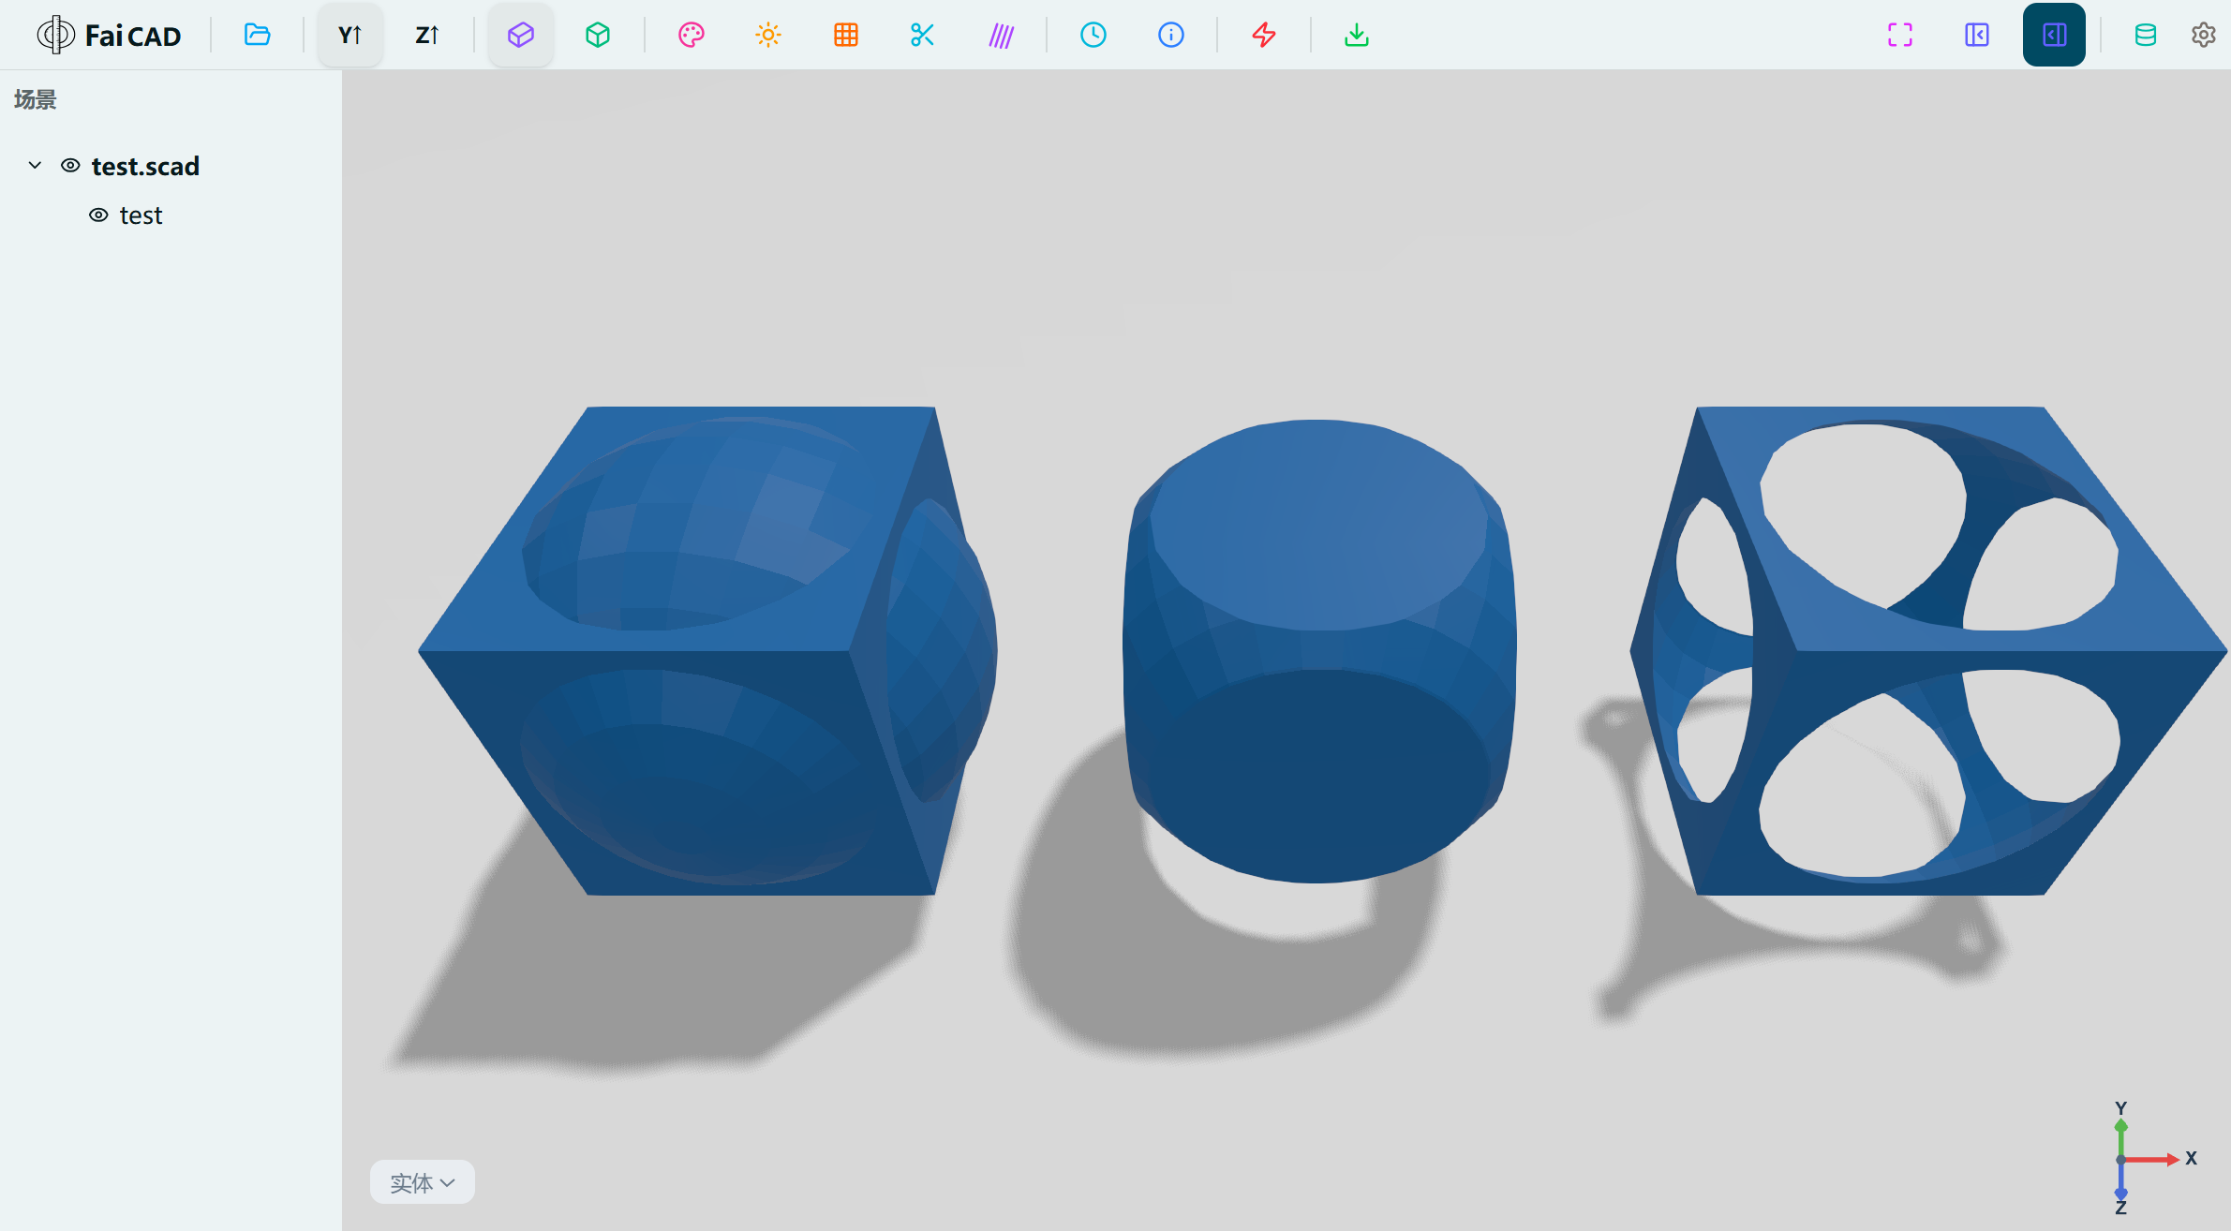Hide the test object using its eye icon

coord(98,215)
